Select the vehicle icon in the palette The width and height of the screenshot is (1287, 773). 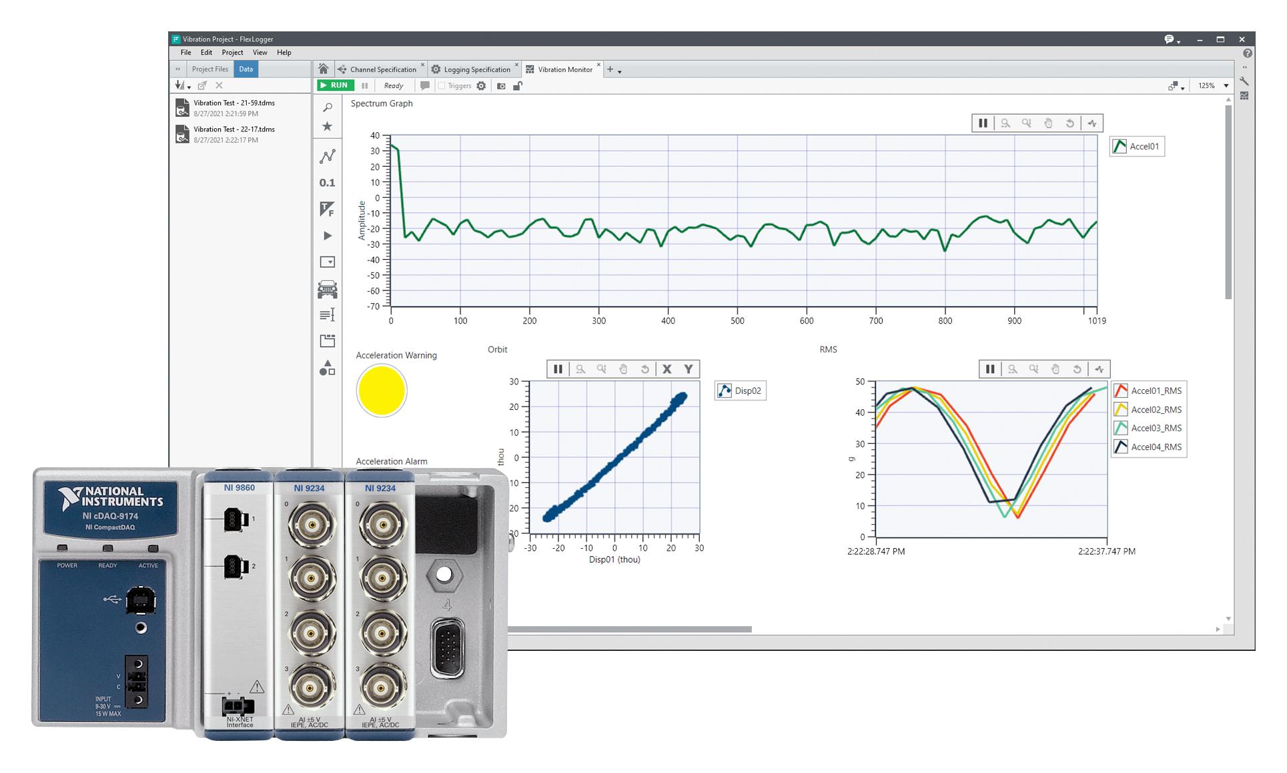pyautogui.click(x=327, y=289)
